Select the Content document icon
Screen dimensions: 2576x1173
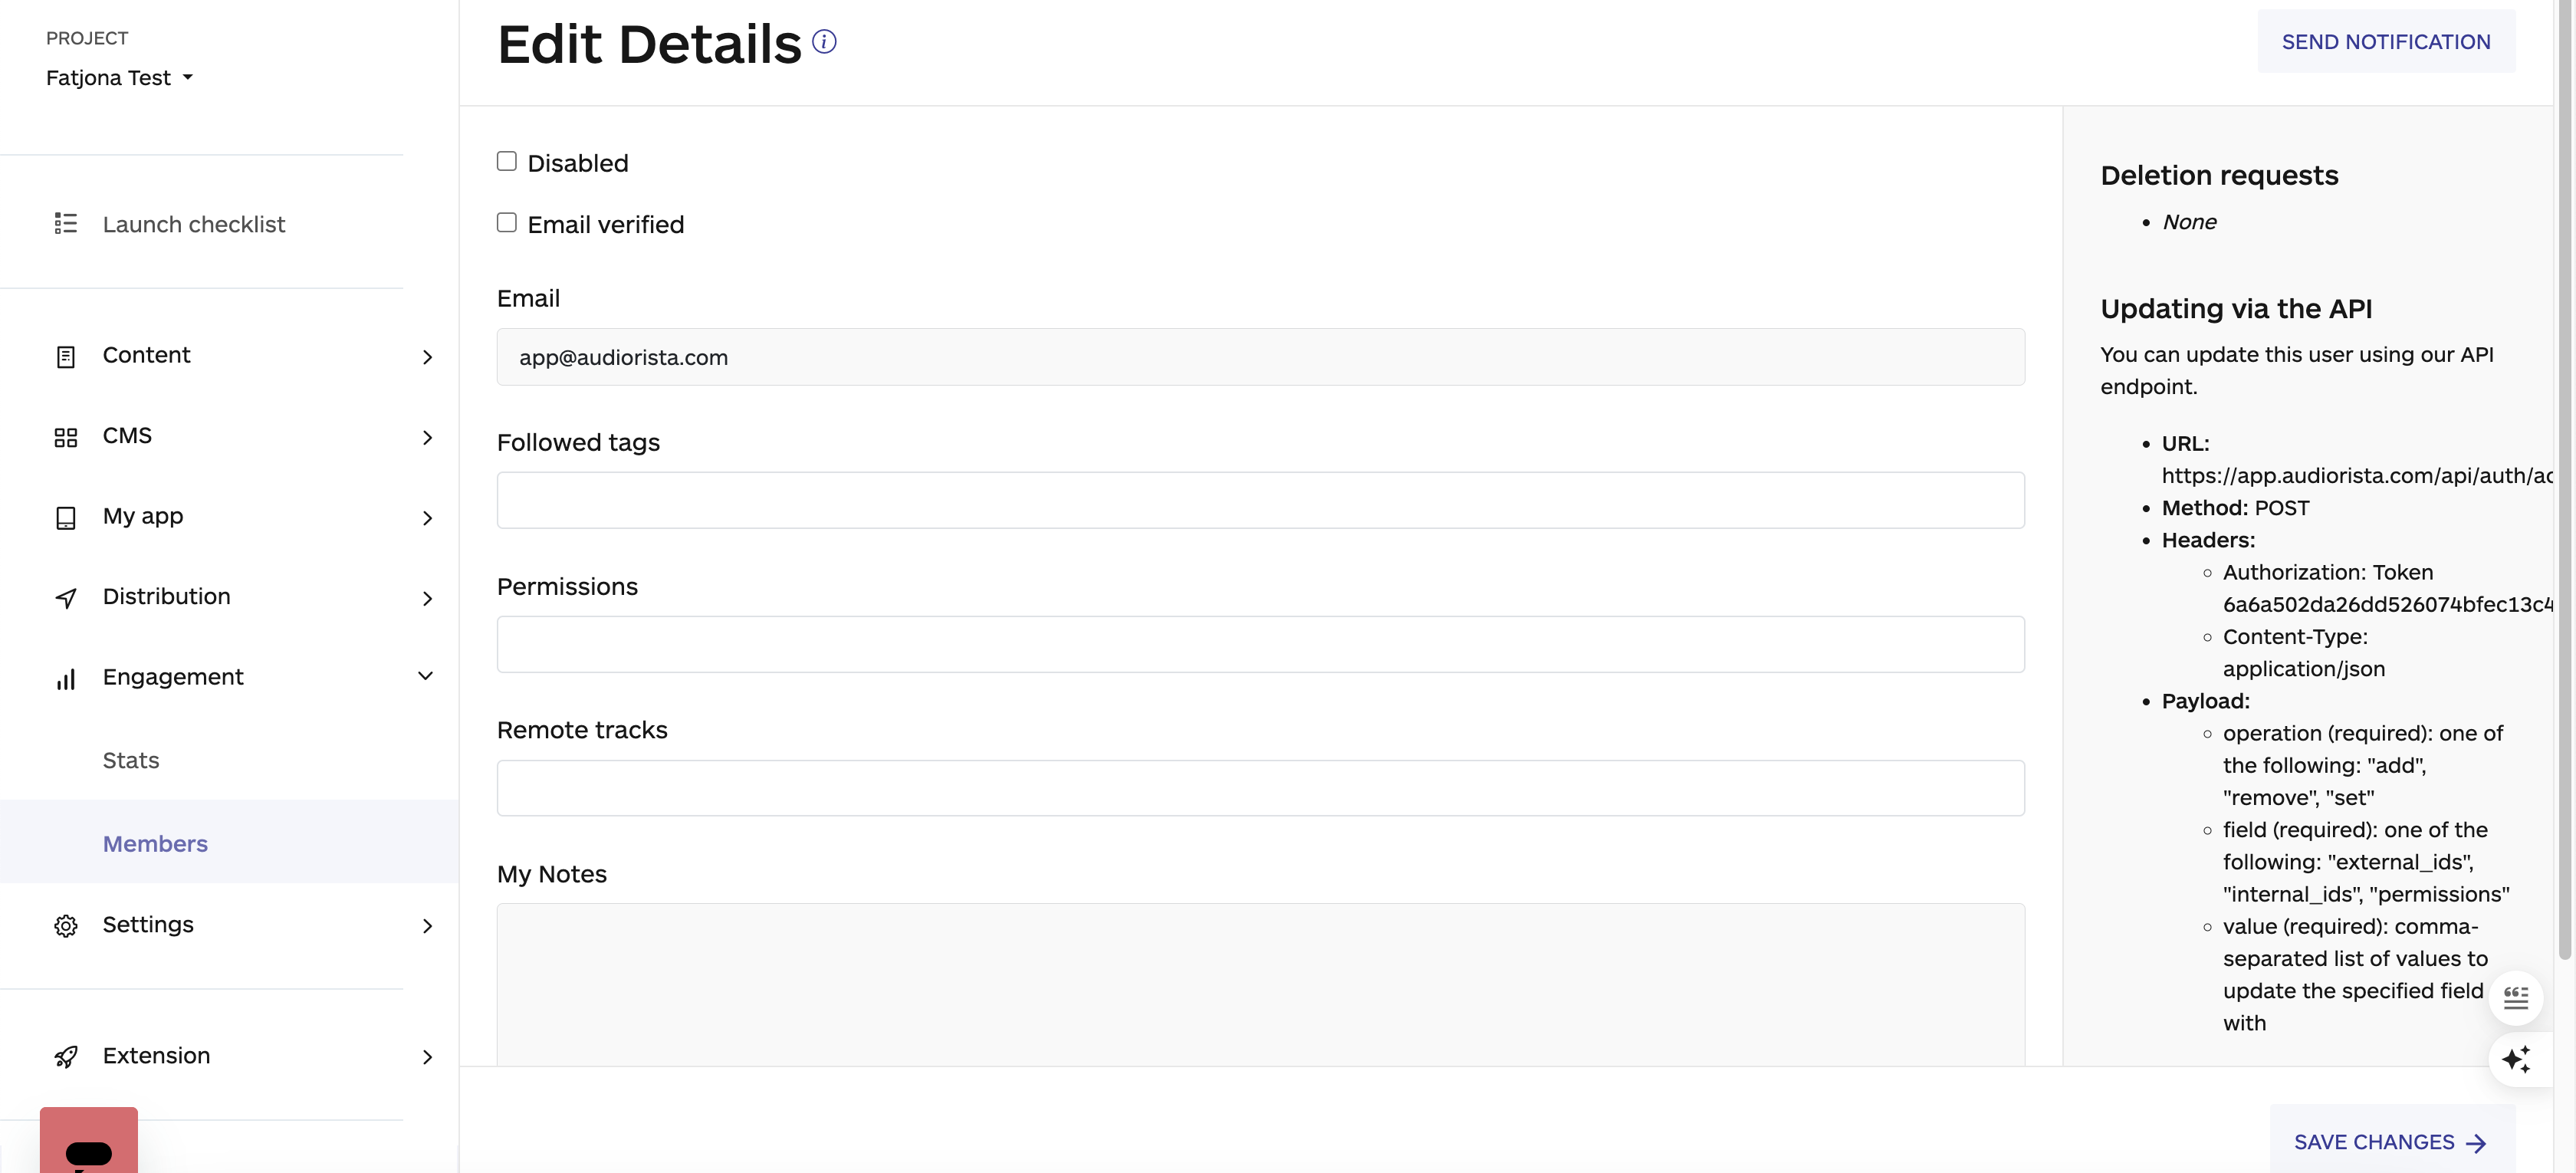click(65, 355)
